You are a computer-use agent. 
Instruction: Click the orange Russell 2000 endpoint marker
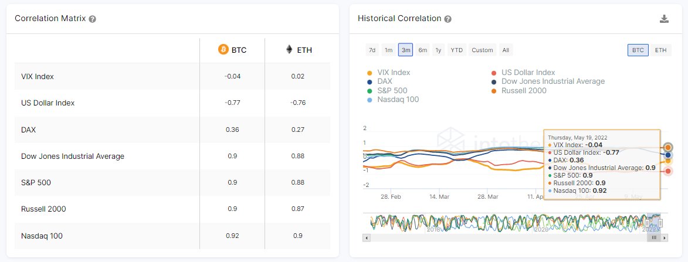(668, 147)
